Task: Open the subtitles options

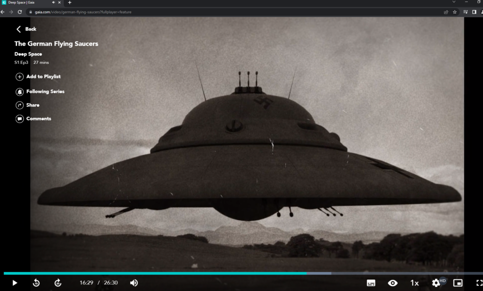Action: coord(371,283)
